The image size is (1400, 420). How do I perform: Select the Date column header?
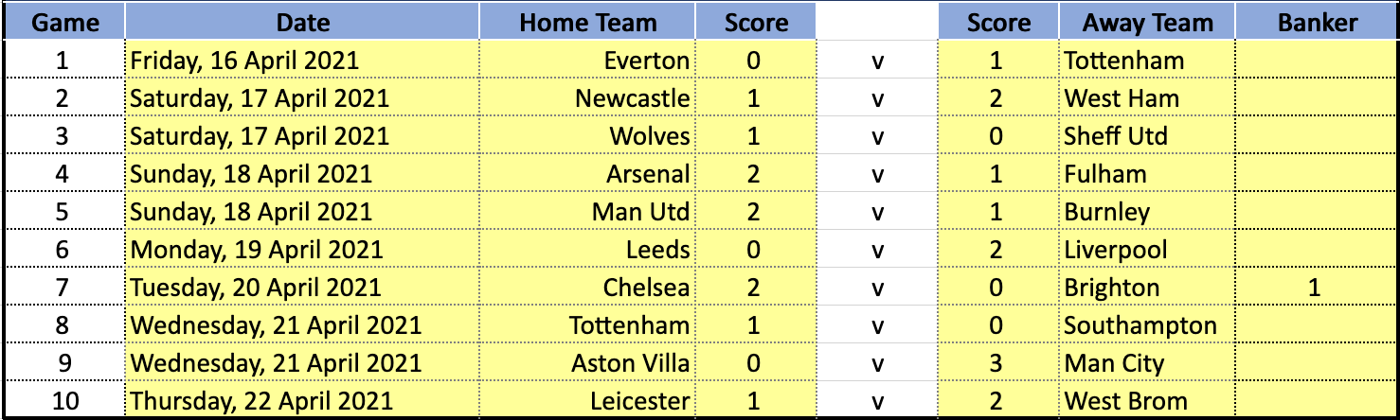pos(303,23)
